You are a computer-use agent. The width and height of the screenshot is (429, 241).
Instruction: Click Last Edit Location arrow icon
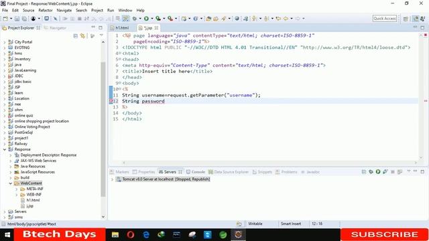click(278, 19)
